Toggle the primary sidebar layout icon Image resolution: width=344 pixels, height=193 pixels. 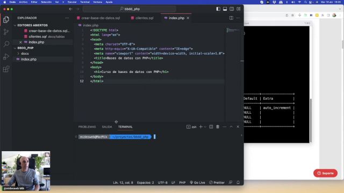tap(218, 9)
